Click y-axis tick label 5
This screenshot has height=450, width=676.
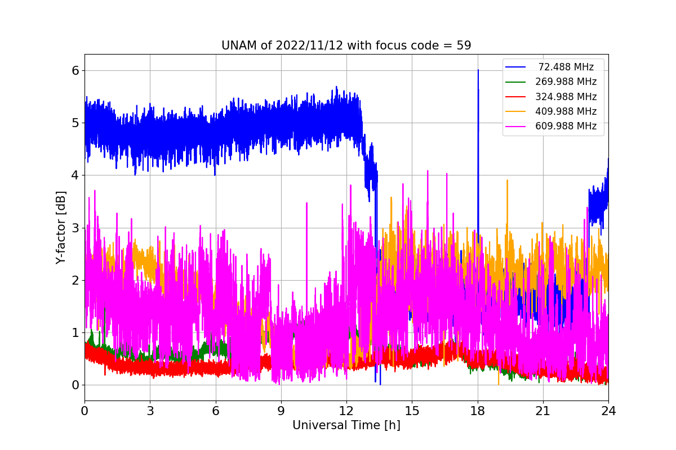click(x=75, y=123)
